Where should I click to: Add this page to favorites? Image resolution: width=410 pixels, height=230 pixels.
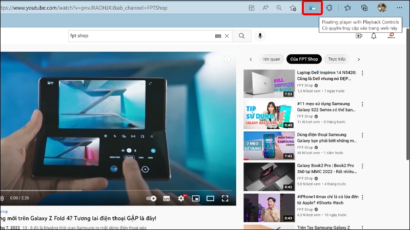(x=293, y=8)
